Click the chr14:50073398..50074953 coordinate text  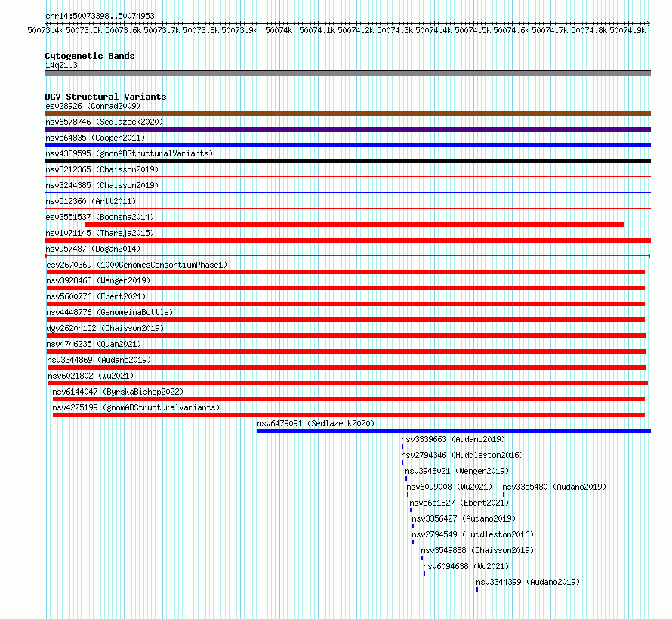tap(100, 16)
